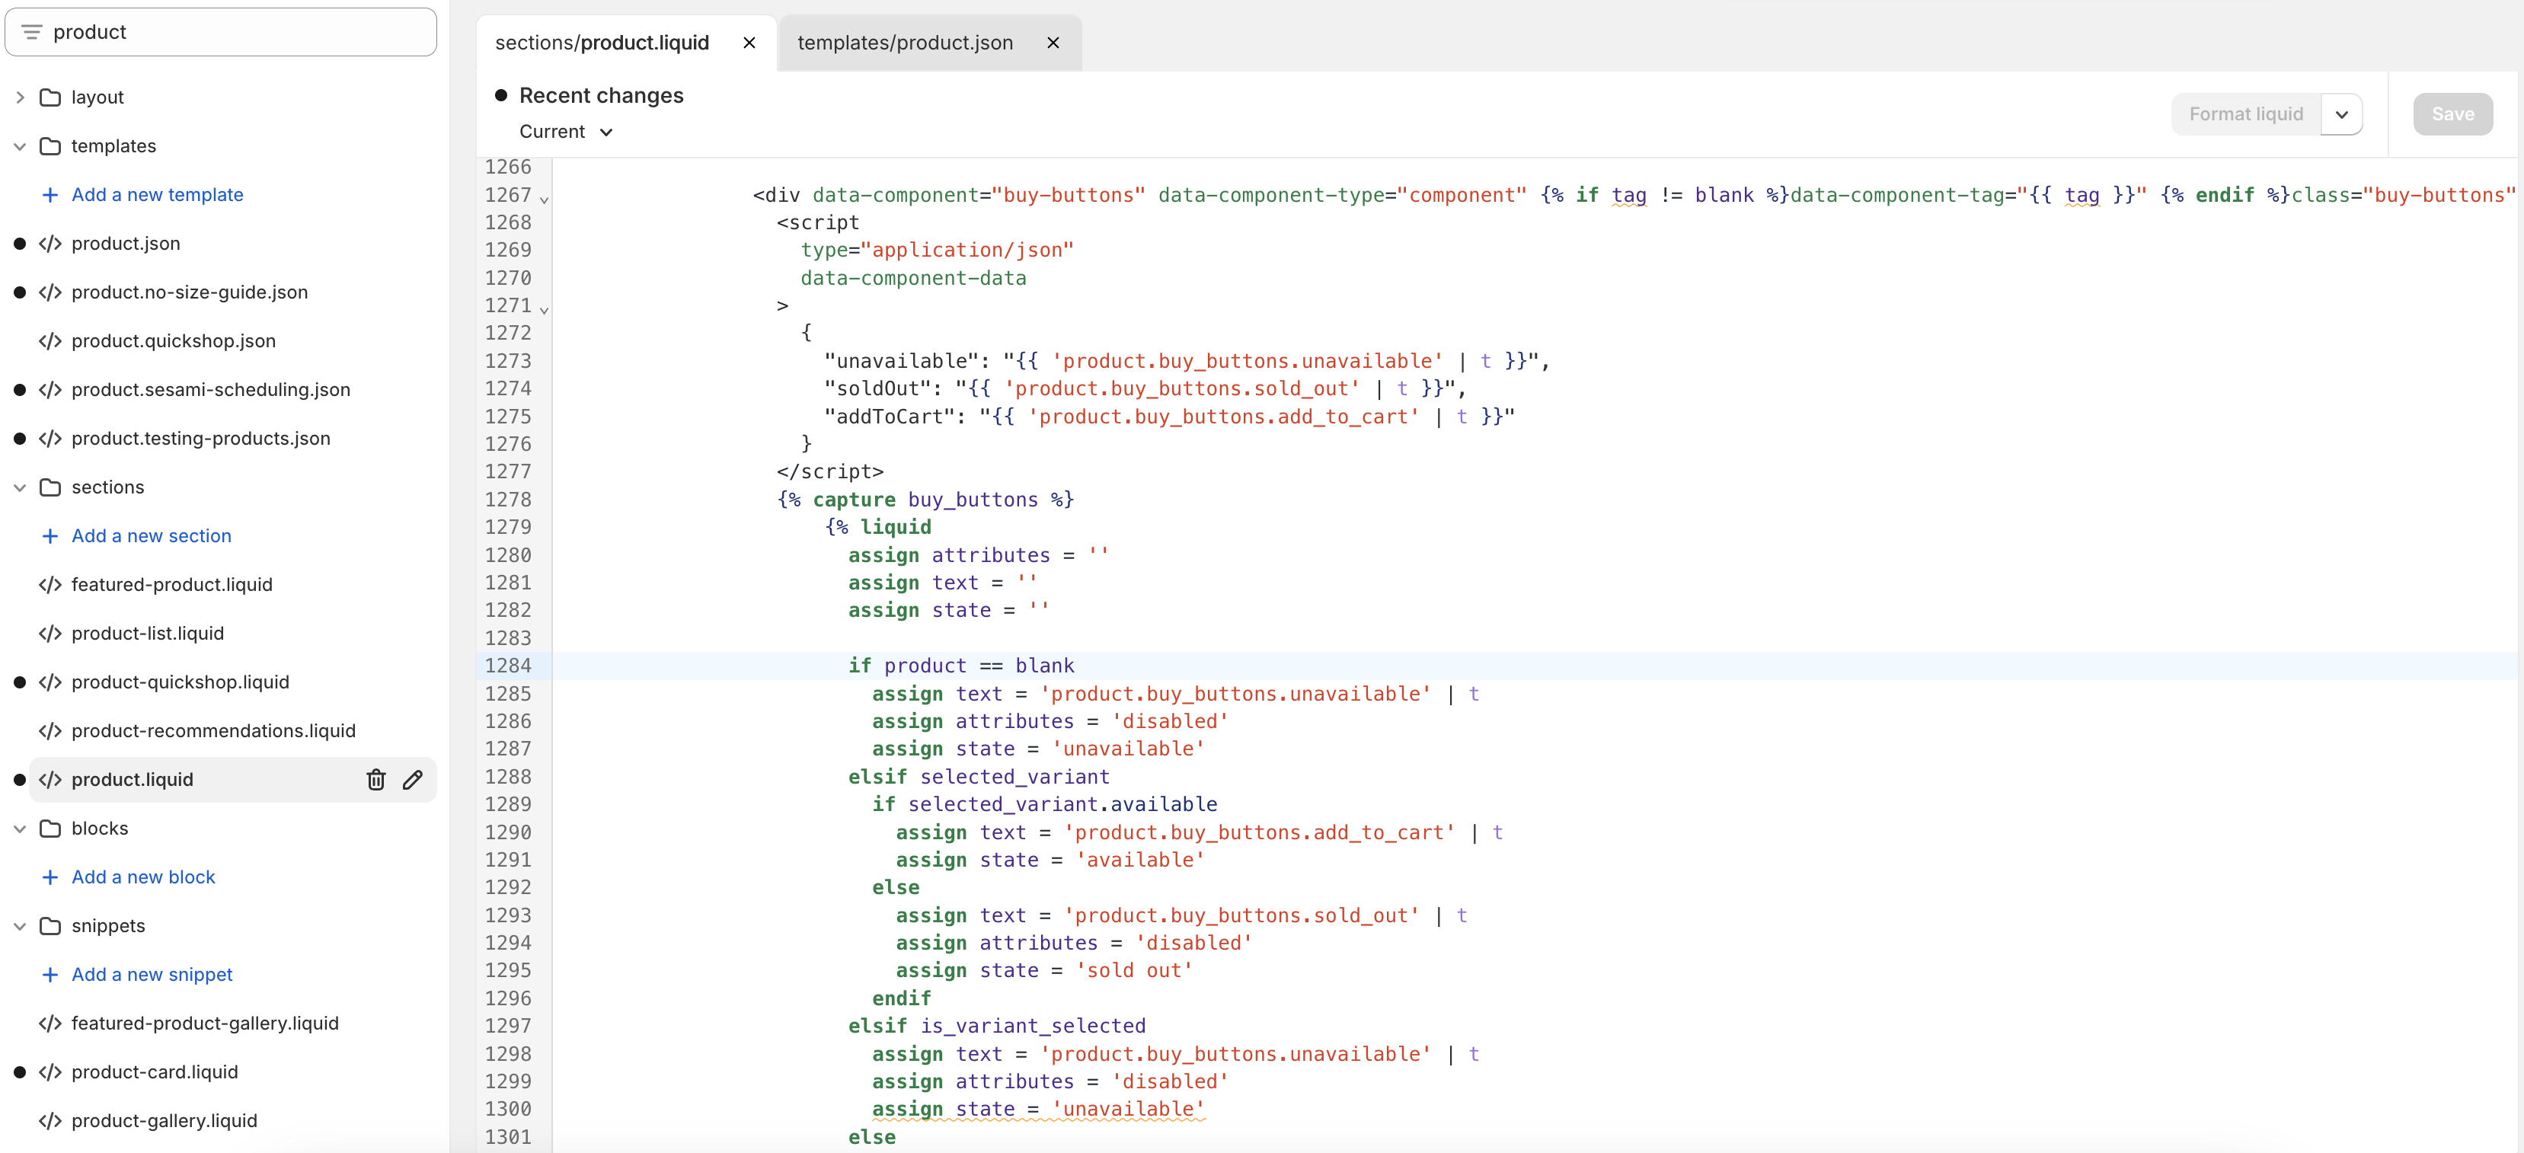Collapse the templates folder

[20, 146]
